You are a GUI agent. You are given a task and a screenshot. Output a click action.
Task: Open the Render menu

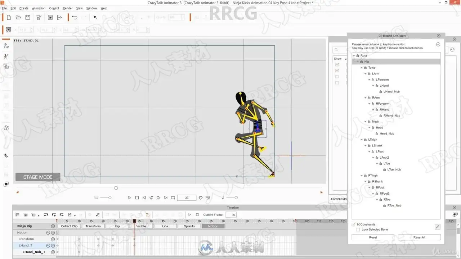68,8
